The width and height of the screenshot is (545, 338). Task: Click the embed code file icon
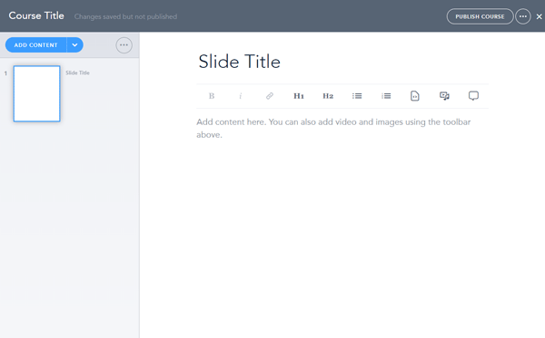[415, 96]
